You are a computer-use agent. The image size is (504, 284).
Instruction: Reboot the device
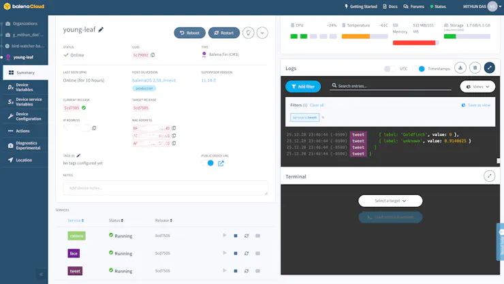(189, 33)
